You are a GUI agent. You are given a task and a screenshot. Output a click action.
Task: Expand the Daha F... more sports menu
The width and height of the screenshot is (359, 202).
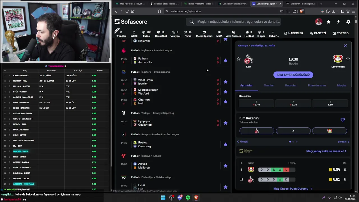[x=274, y=33]
